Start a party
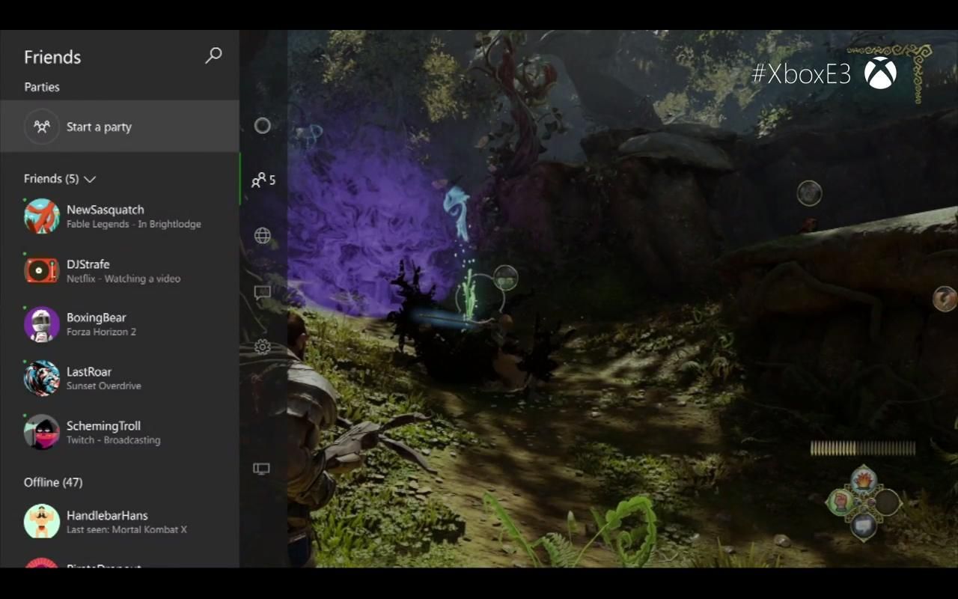 [120, 127]
